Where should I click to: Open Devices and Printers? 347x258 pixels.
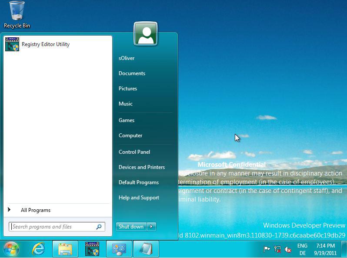pos(142,167)
